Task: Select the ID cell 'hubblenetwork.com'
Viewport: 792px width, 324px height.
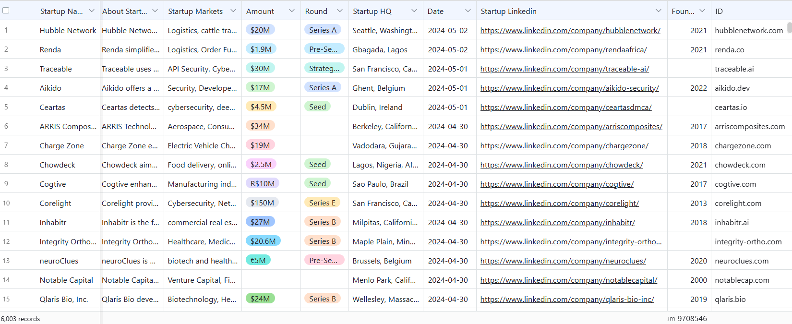Action: 749,30
